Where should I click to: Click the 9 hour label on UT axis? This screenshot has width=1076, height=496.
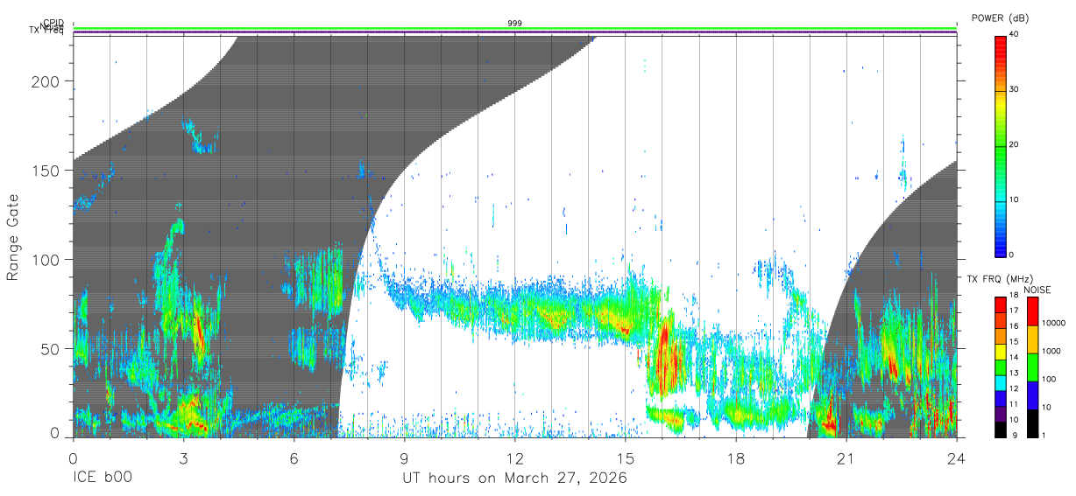click(404, 458)
